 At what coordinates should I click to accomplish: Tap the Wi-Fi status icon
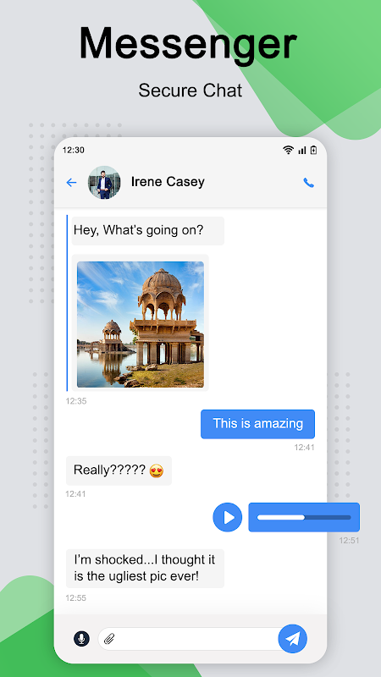288,150
